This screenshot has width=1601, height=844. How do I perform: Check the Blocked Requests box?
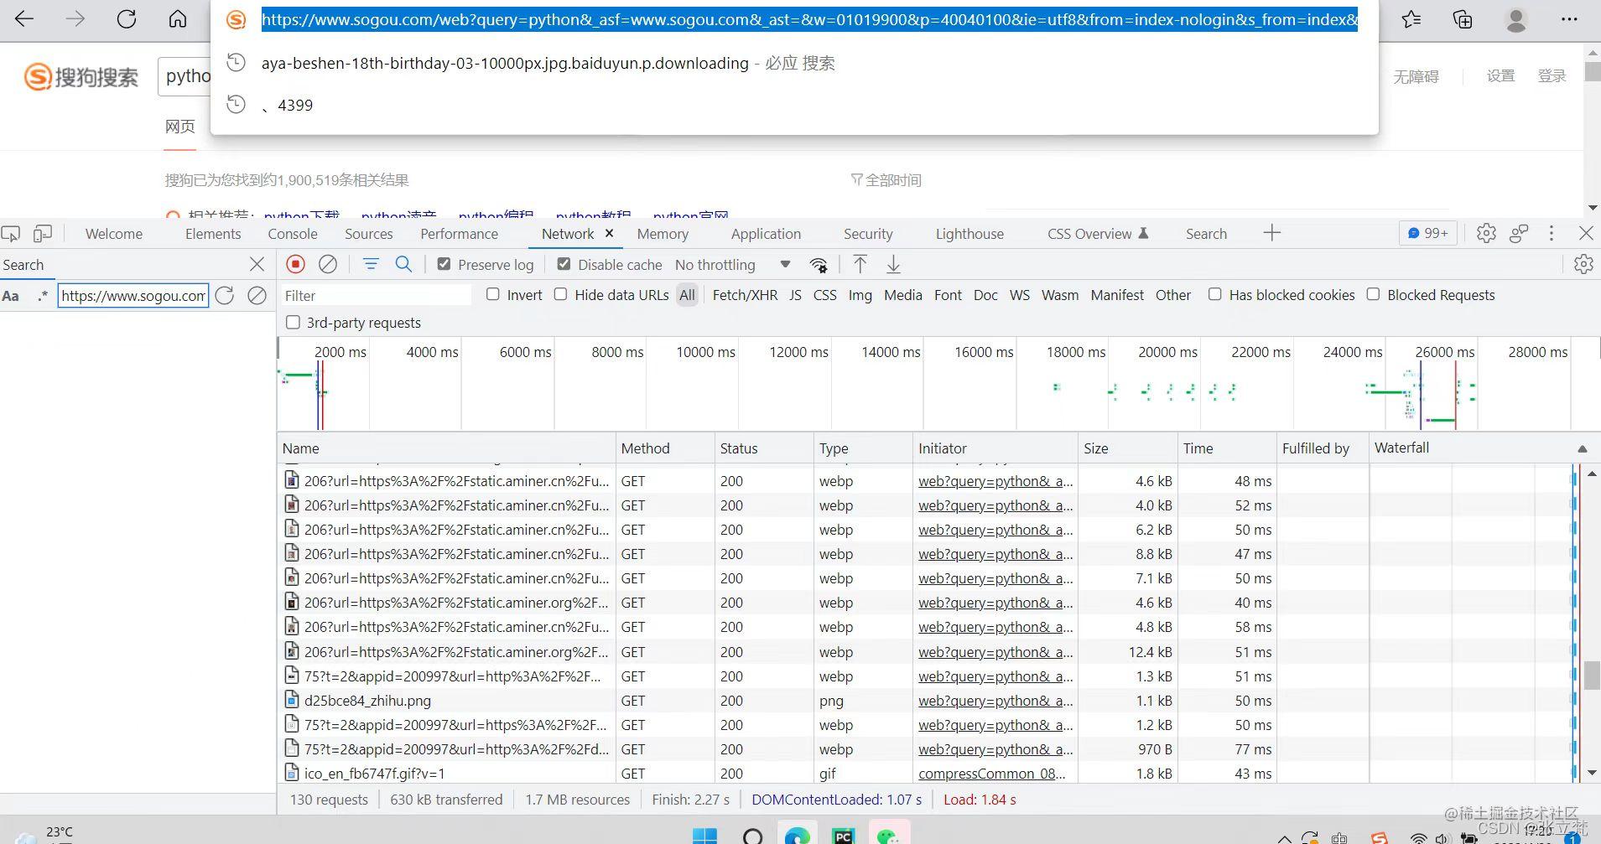click(x=1373, y=294)
